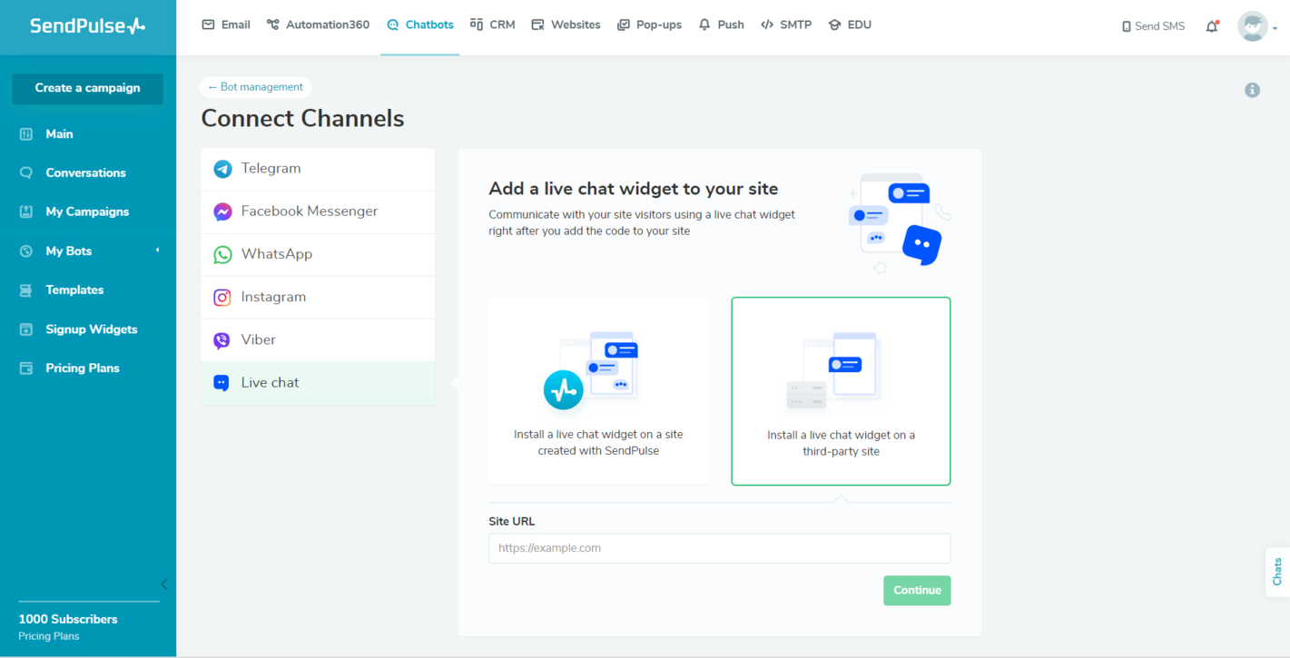Open Templates in sidebar
Image resolution: width=1290 pixels, height=658 pixels.
tap(74, 290)
